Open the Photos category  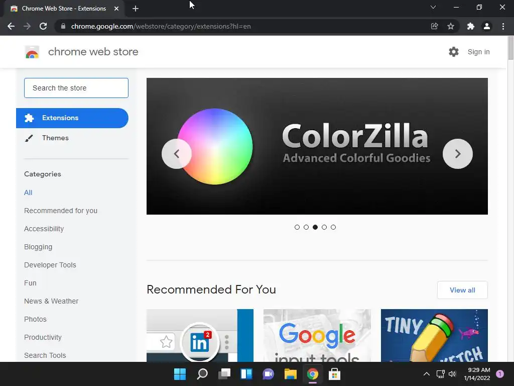(x=36, y=319)
